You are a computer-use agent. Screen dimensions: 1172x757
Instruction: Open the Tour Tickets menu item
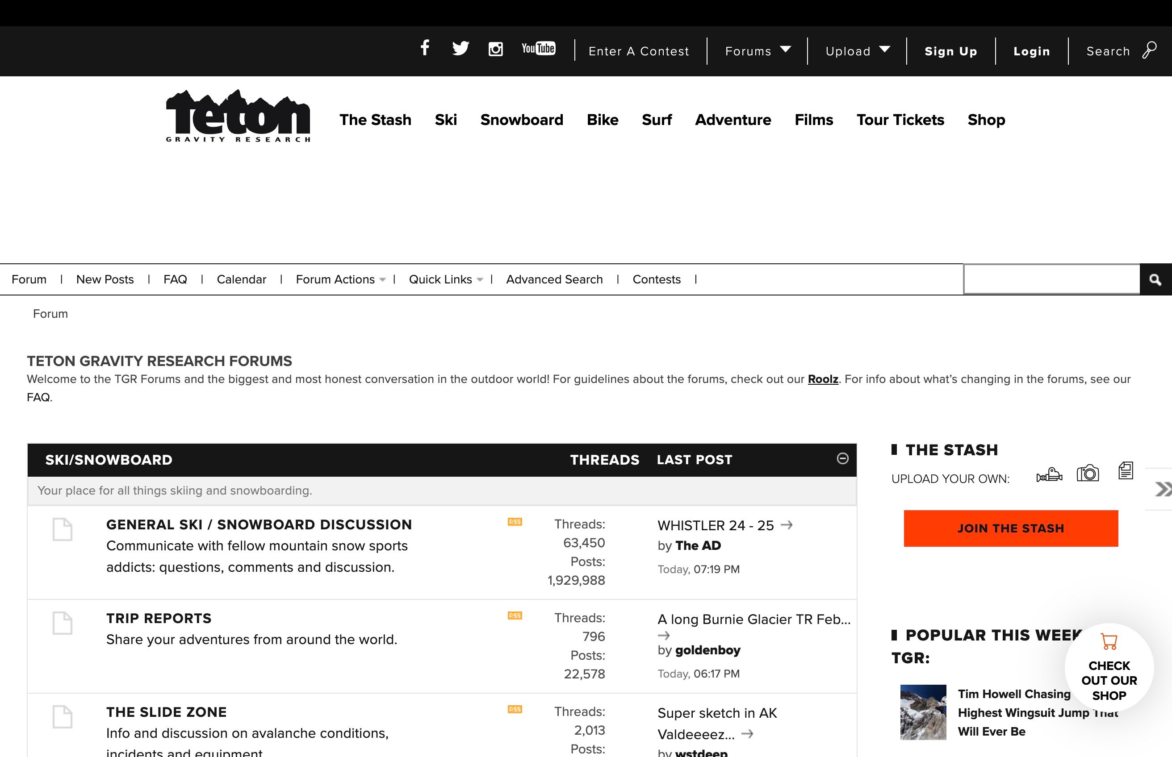(900, 120)
